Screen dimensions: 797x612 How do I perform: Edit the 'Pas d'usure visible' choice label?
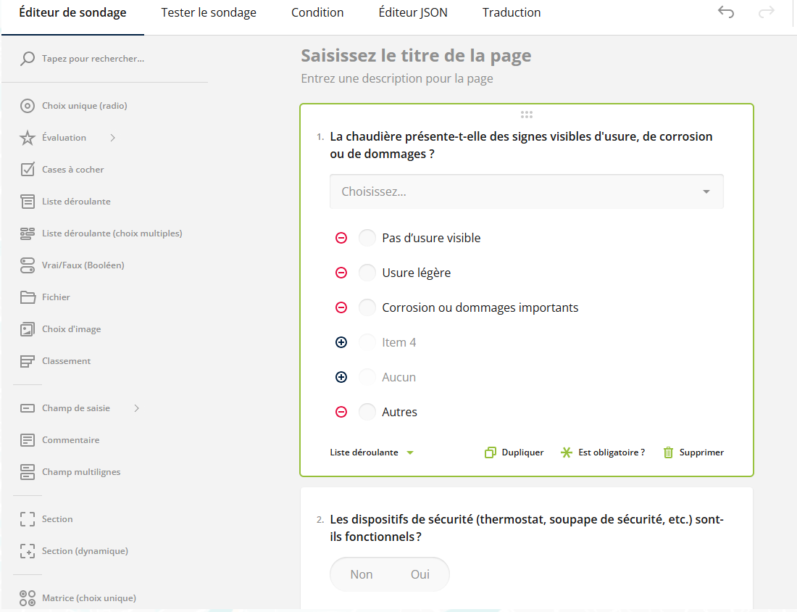pos(431,238)
